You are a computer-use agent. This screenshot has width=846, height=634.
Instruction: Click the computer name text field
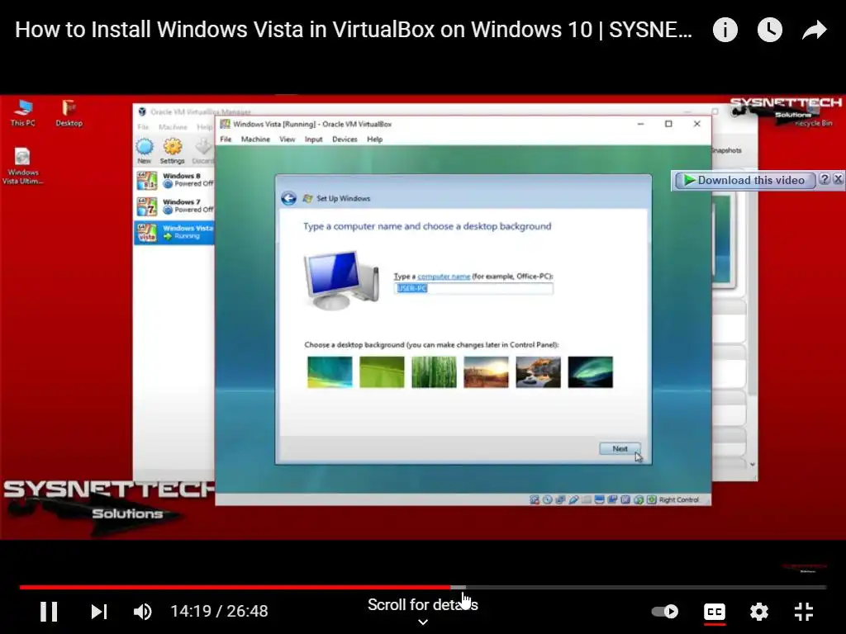pyautogui.click(x=473, y=288)
